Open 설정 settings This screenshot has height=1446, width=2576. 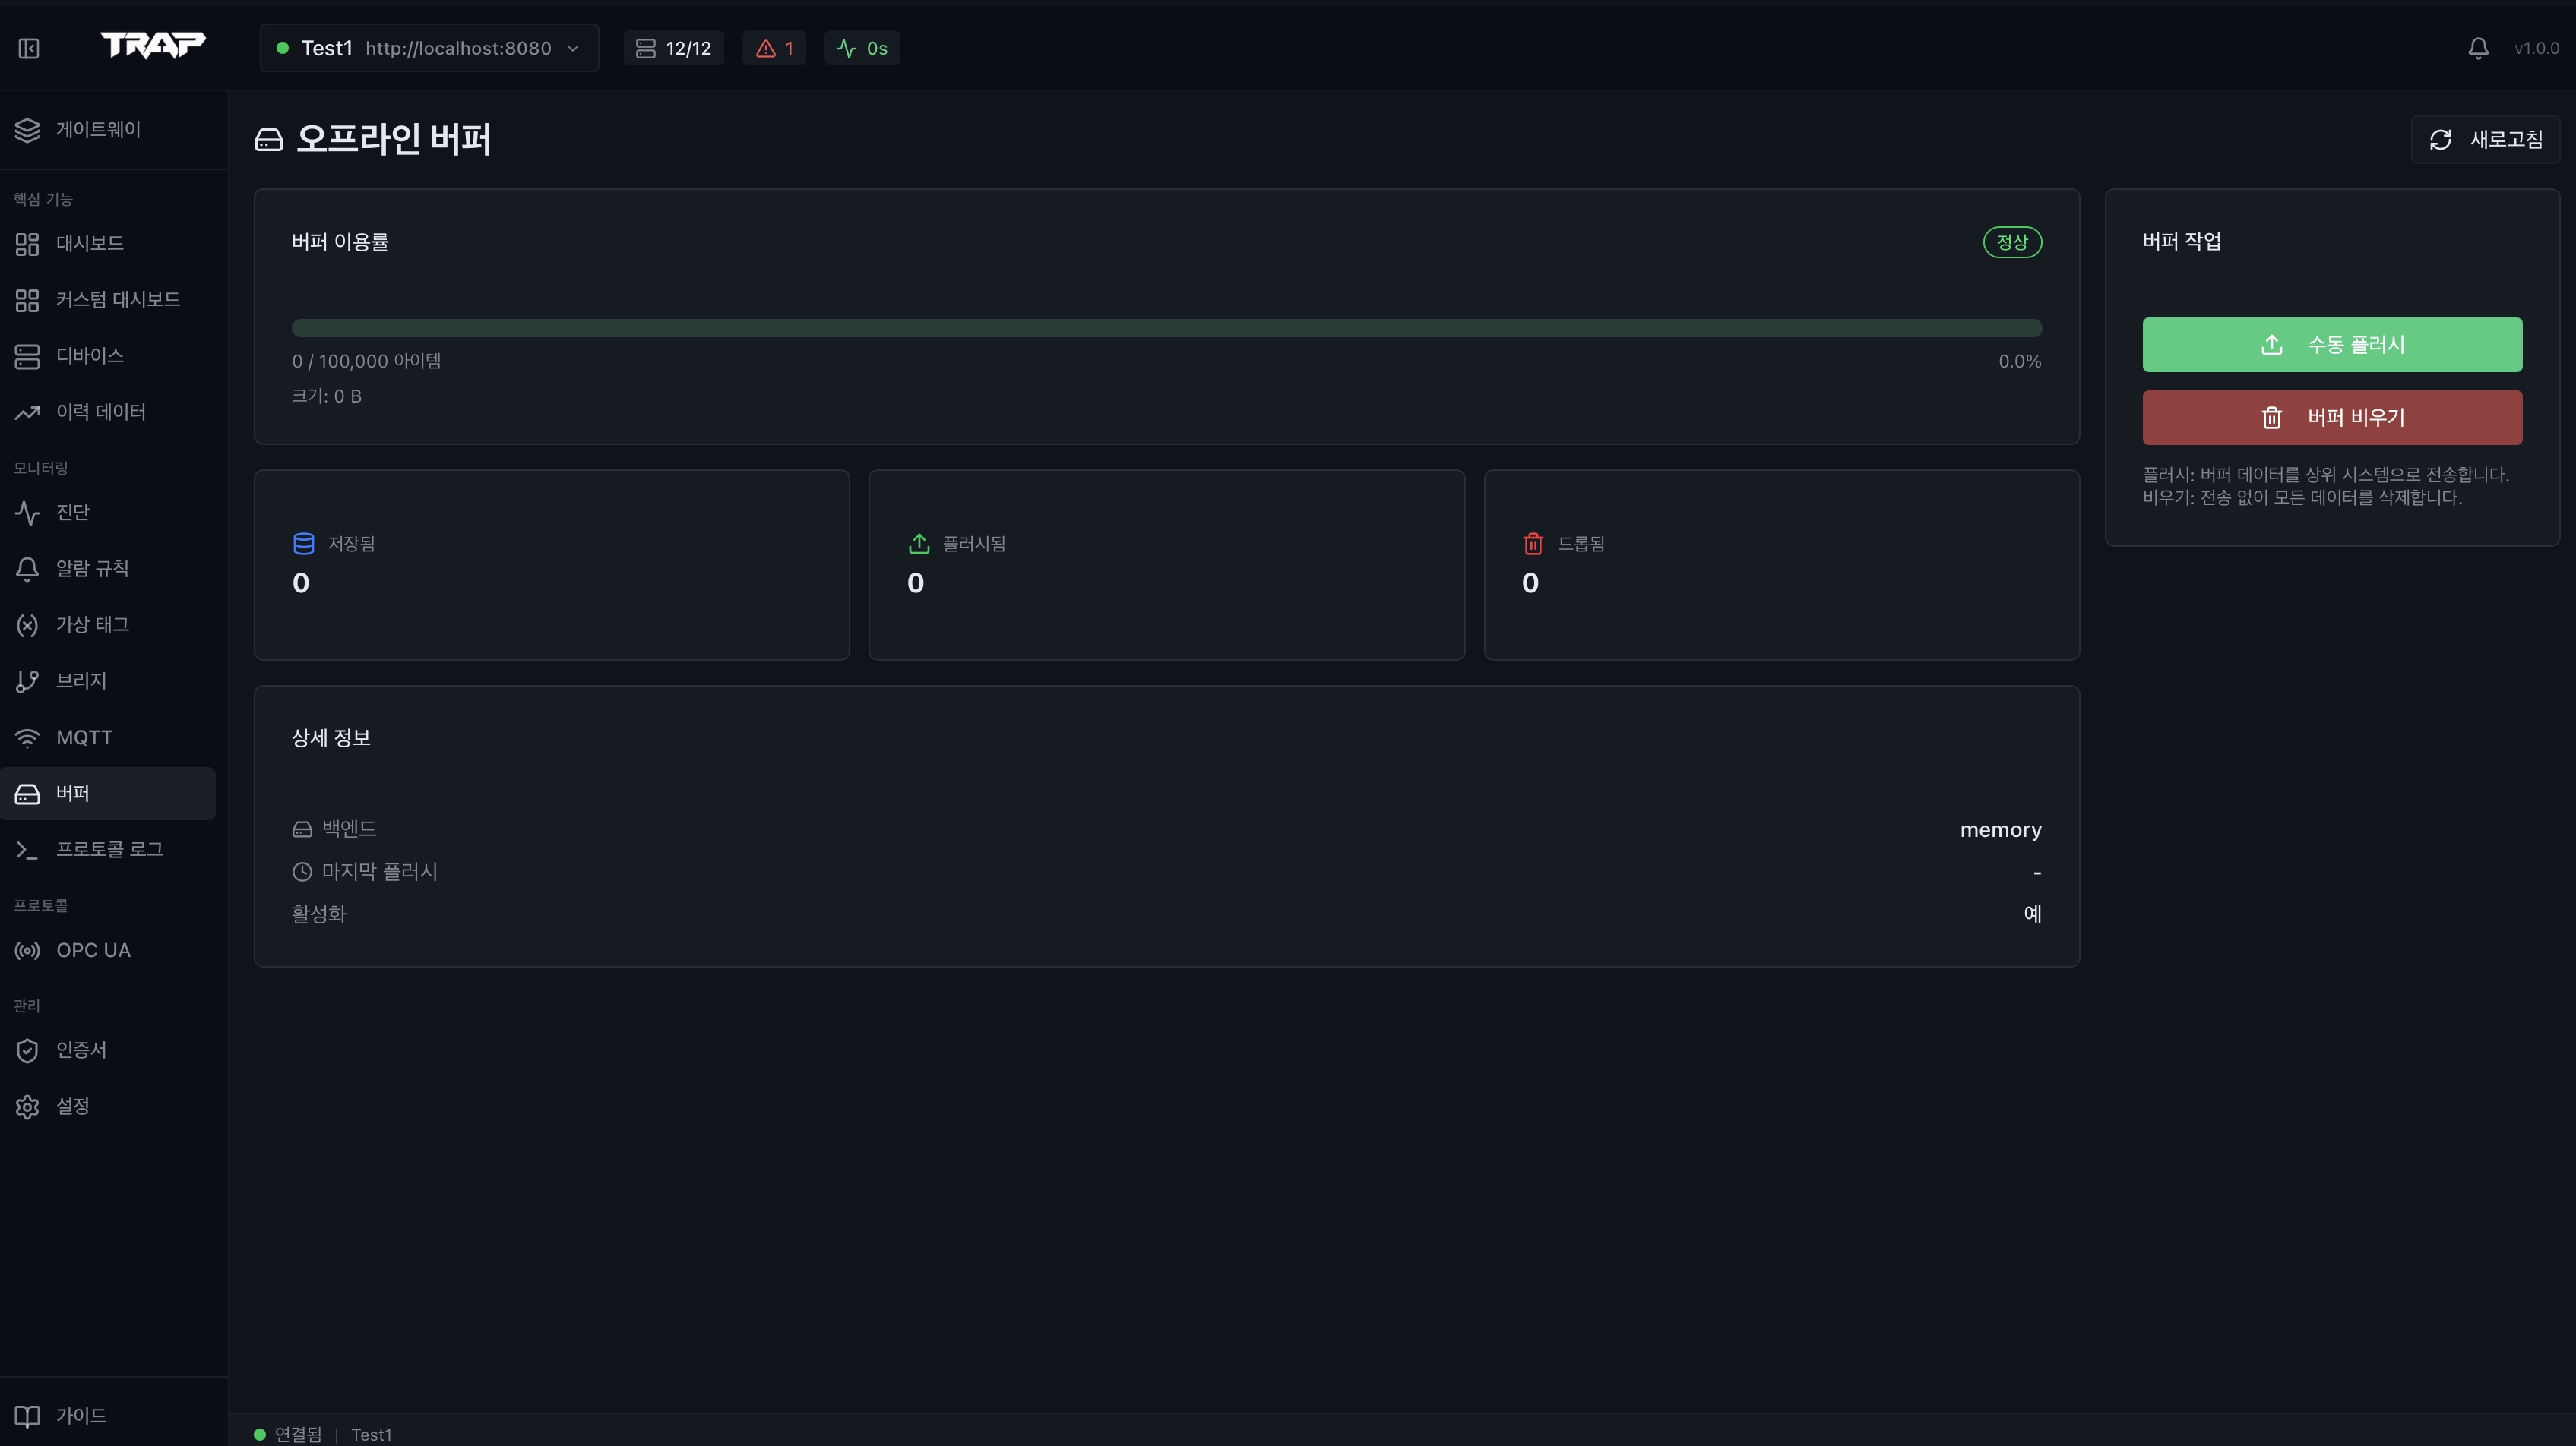point(73,1107)
